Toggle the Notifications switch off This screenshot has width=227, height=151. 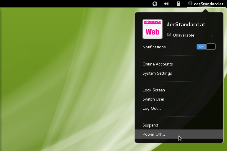pyautogui.click(x=206, y=47)
